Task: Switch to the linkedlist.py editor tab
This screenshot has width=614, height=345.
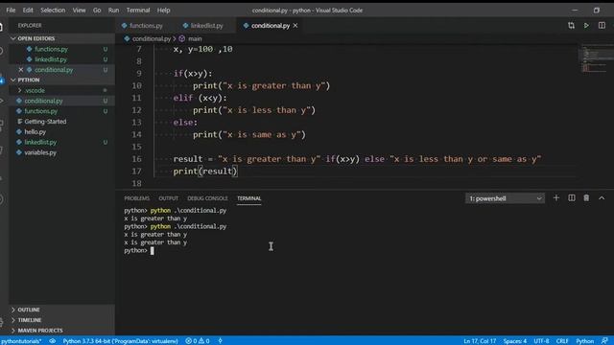Action: [x=205, y=26]
